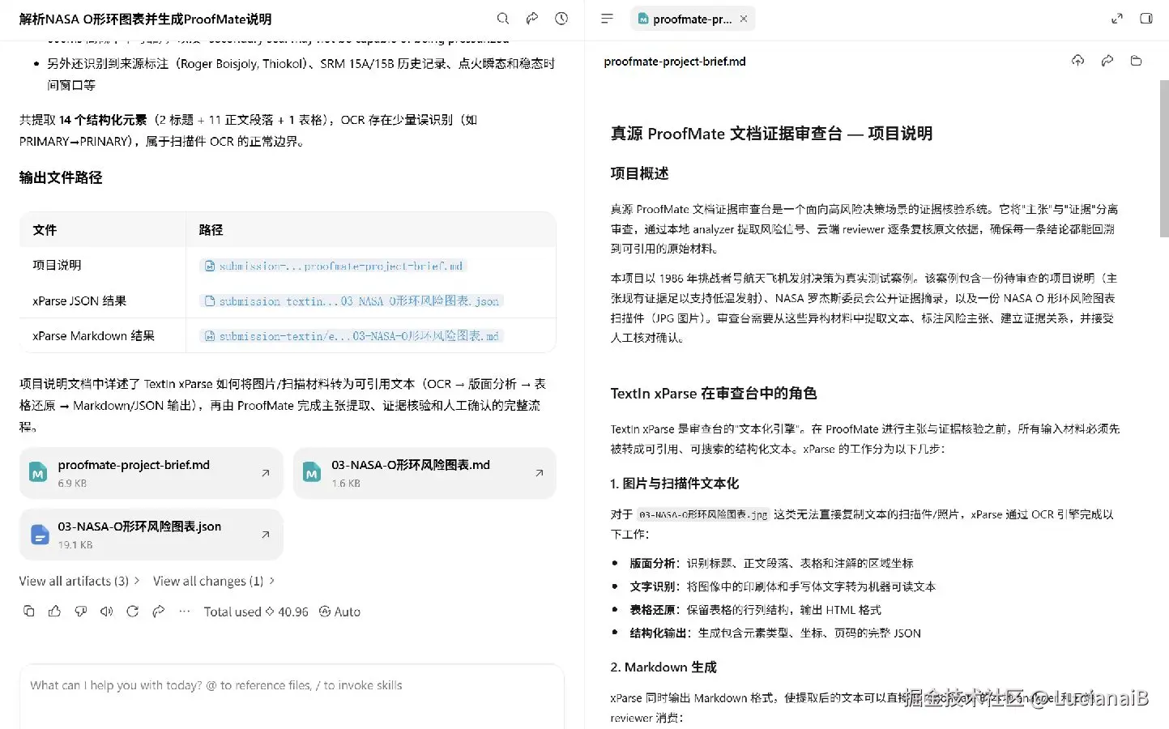Open folder icon in file header
1169x729 pixels.
[x=1136, y=61]
